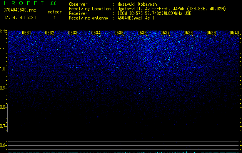Click the kHz axis unit label
Image resolution: width=242 pixels, height=153 pixels.
click(x=3, y=31)
